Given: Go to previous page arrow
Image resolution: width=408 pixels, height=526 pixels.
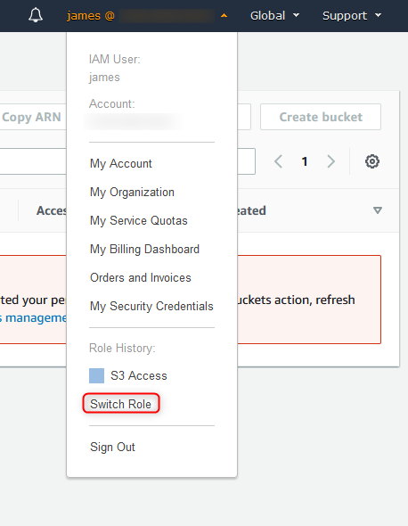Looking at the screenshot, I should click(x=279, y=161).
